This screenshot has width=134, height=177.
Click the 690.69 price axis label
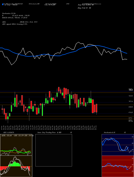coord(131,107)
